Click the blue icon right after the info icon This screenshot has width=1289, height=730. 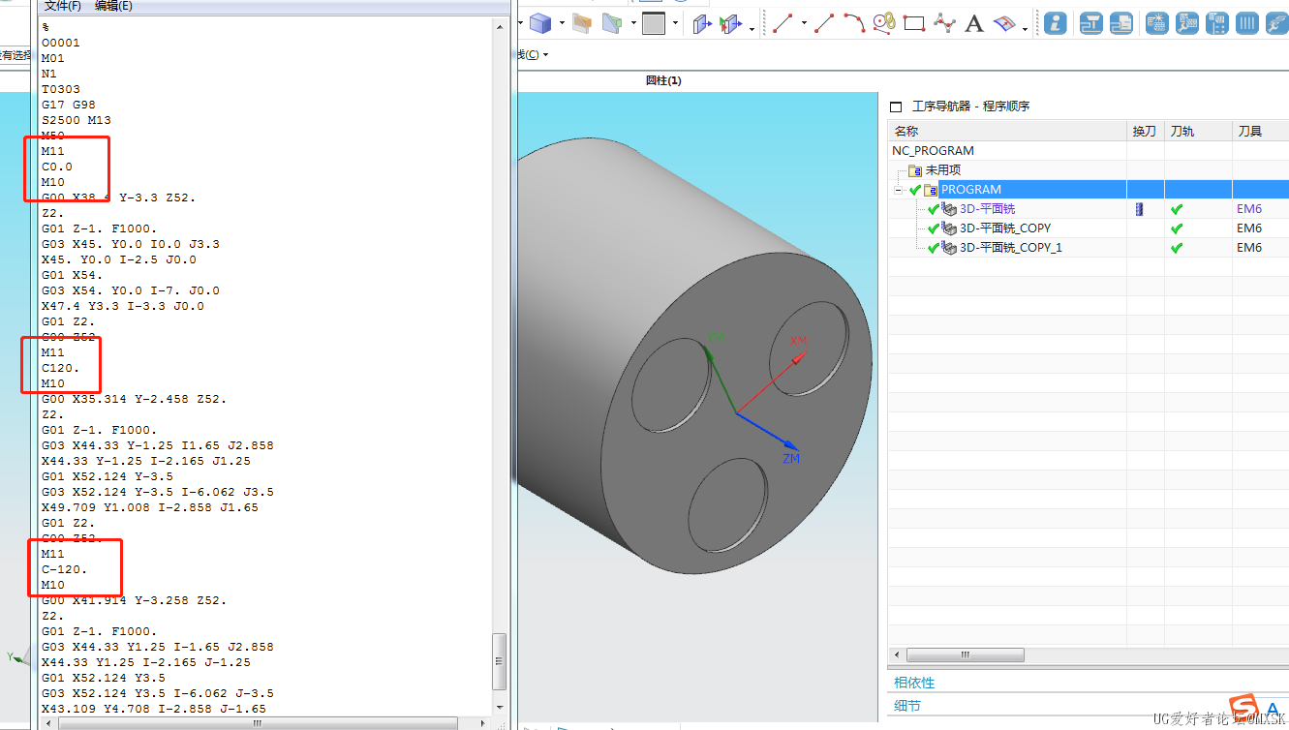click(x=1091, y=22)
